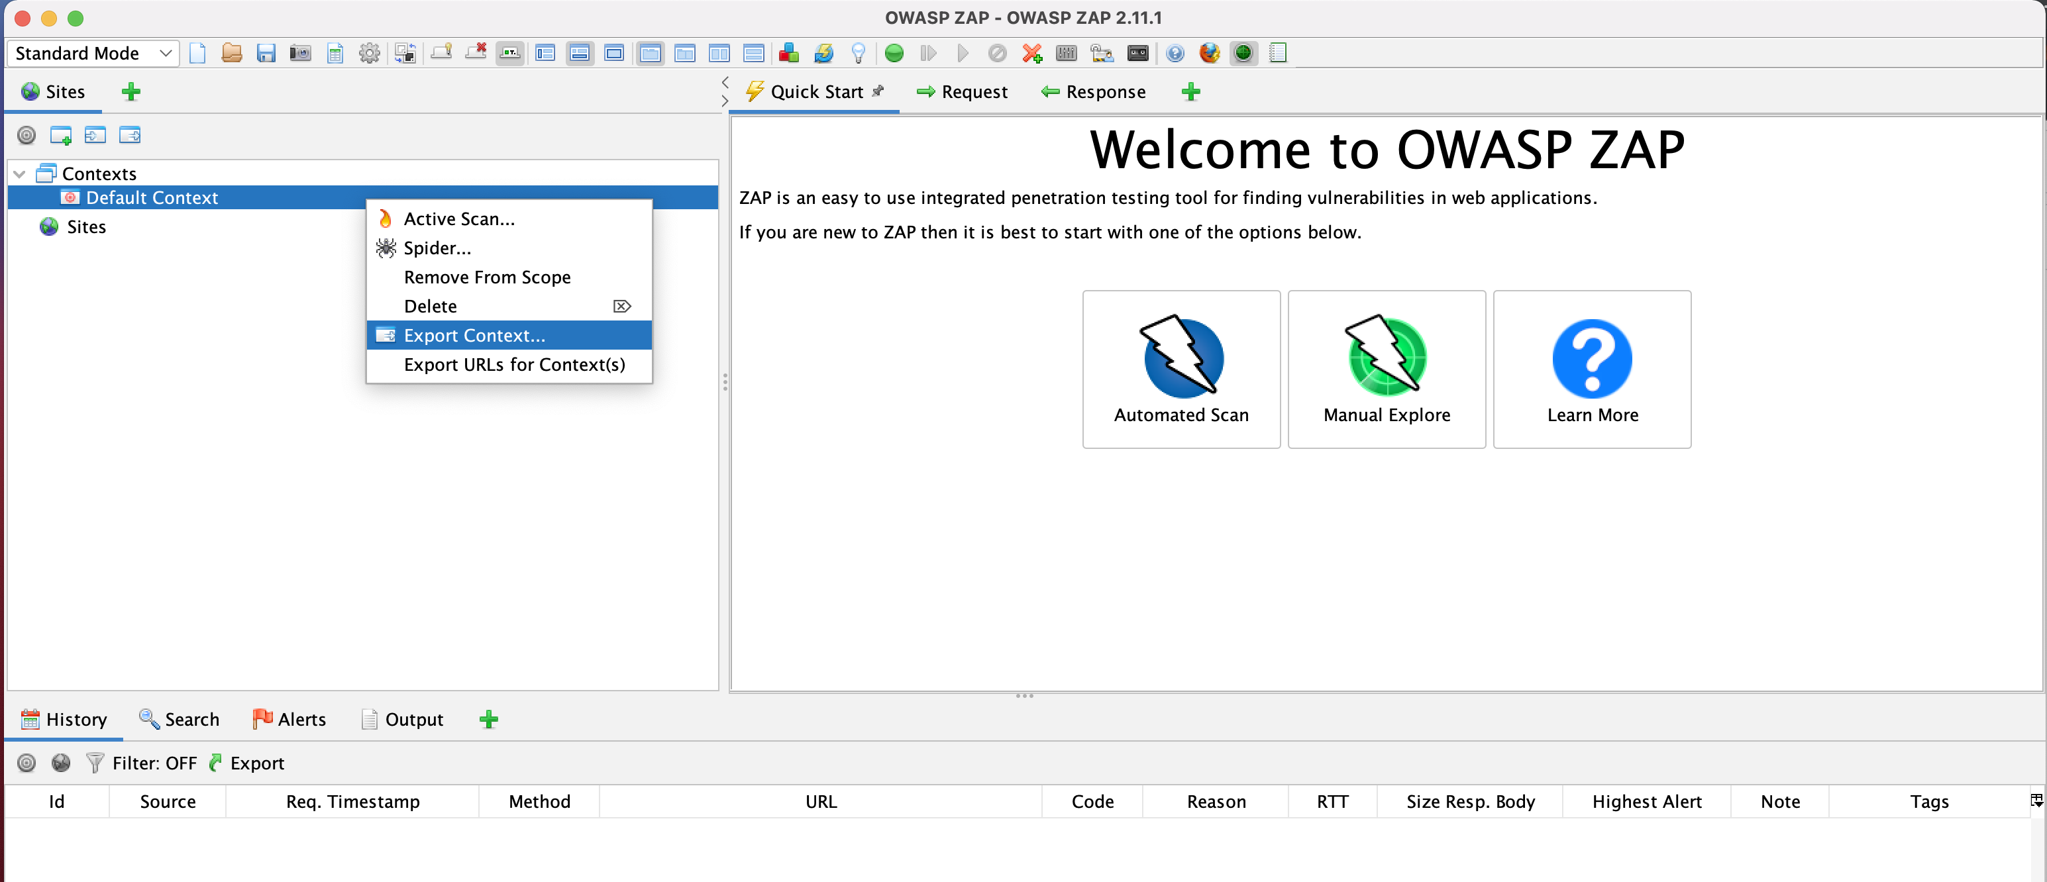Select Request and Response tabs side-by-side layout
Image resolution: width=2047 pixels, height=882 pixels.
[650, 53]
